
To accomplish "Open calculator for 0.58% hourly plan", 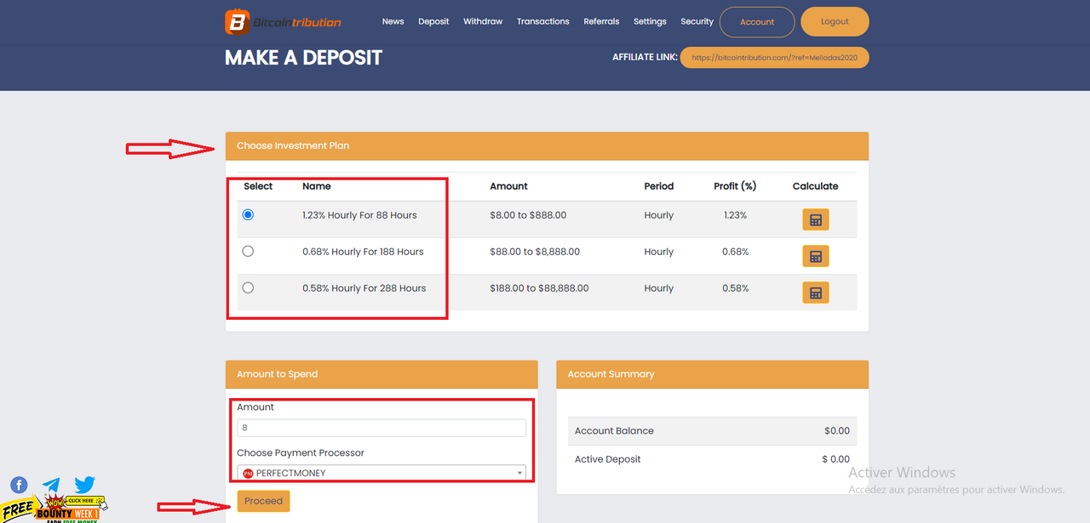I will (x=815, y=293).
